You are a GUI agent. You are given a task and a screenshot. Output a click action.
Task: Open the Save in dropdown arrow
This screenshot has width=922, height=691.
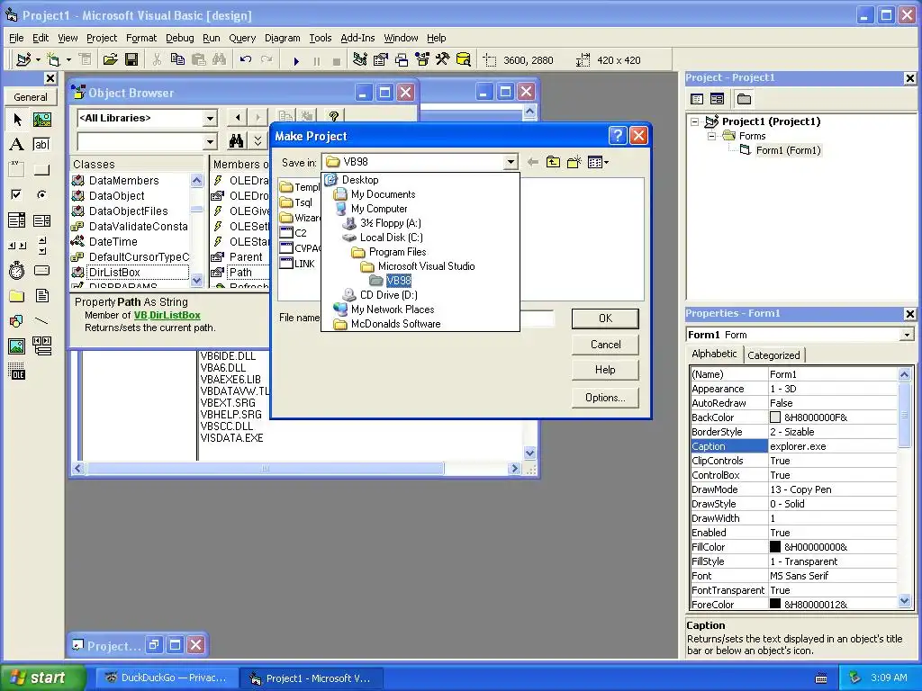coord(511,162)
